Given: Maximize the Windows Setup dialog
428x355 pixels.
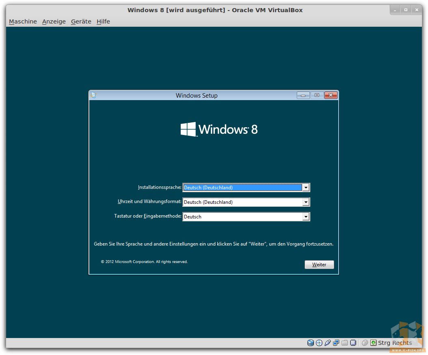Looking at the screenshot, I should pos(317,95).
